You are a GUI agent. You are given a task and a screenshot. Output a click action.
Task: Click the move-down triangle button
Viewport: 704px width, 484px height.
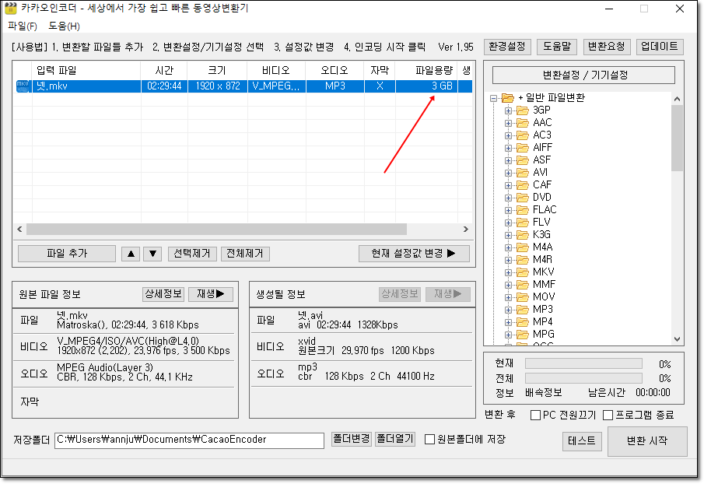(x=152, y=254)
